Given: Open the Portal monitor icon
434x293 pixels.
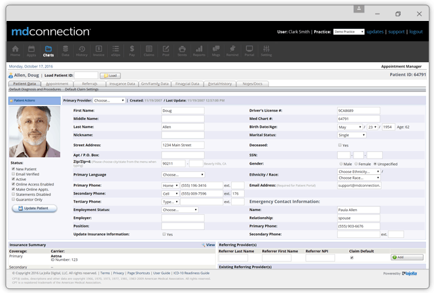Looking at the screenshot, I should (249, 51).
